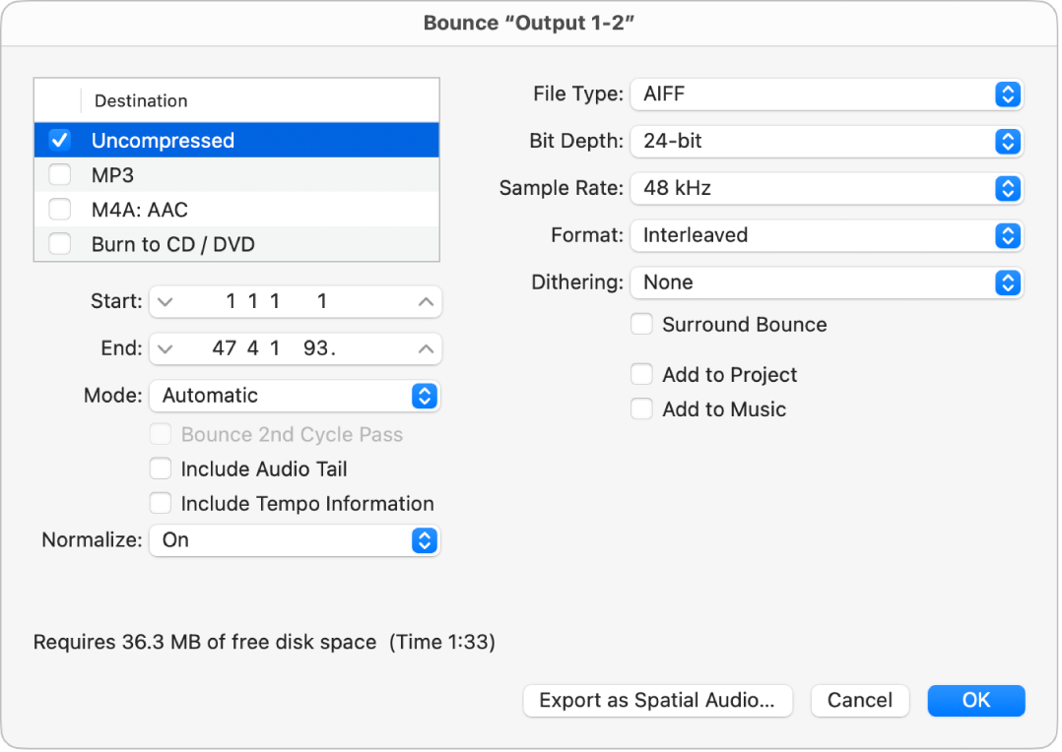The height and width of the screenshot is (752, 1062).
Task: Open the File Type dropdown
Action: [x=828, y=94]
